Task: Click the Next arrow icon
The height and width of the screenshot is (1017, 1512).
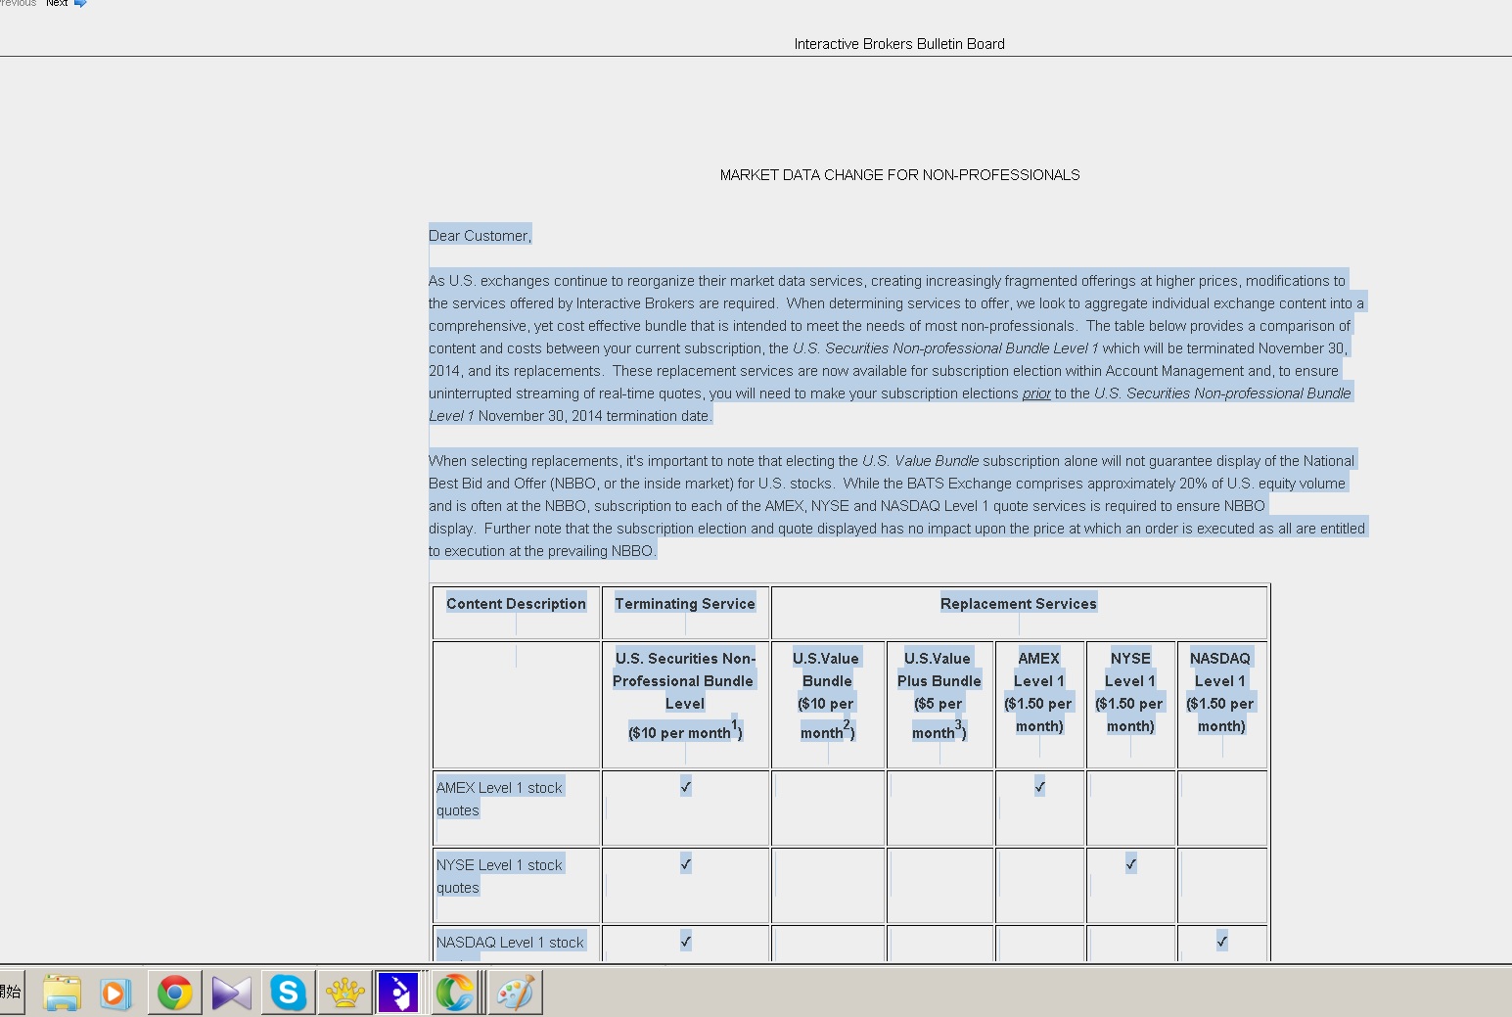Action: pyautogui.click(x=80, y=4)
